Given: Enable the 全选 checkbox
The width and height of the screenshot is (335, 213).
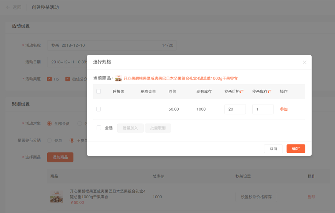Looking at the screenshot, I should tap(99, 128).
